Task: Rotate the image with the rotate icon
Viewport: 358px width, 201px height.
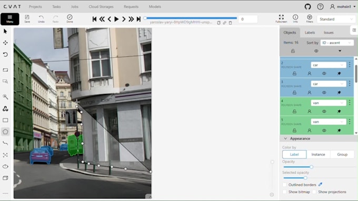Action: (5, 55)
